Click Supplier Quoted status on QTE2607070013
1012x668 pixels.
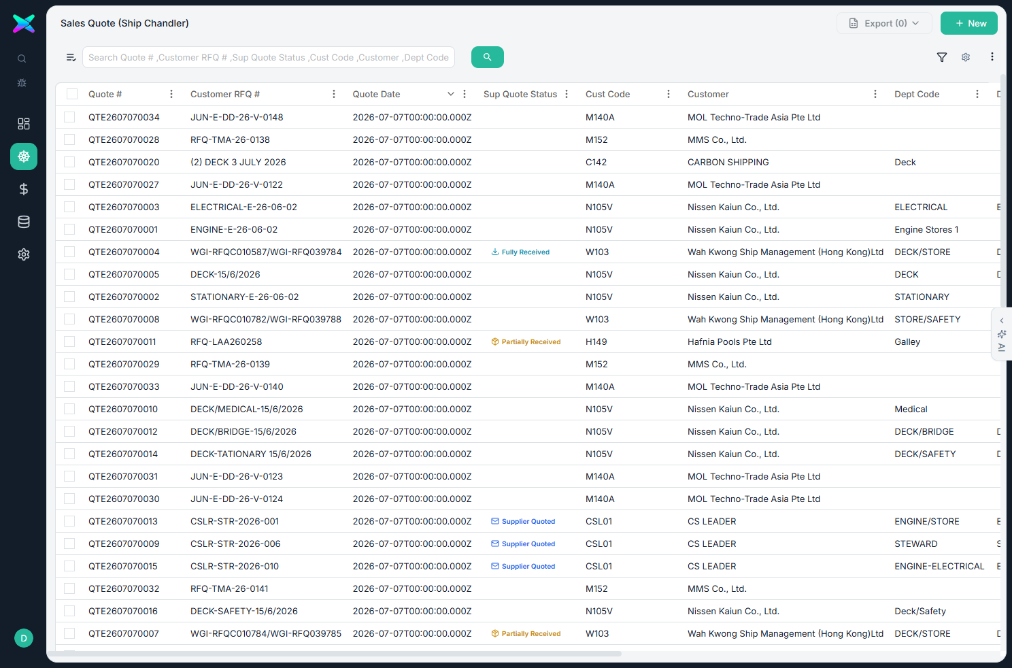pyautogui.click(x=523, y=521)
